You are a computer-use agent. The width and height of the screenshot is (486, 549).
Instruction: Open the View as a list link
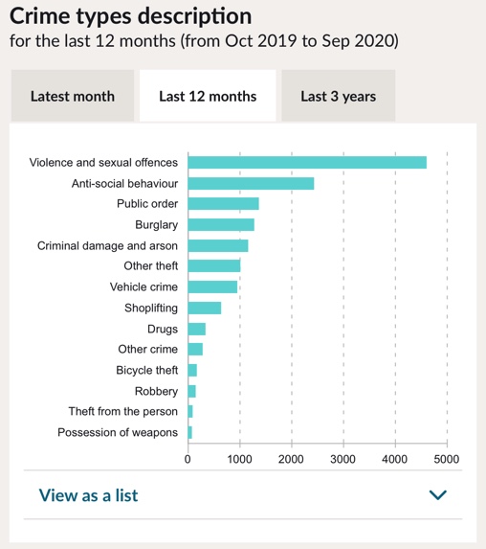(x=88, y=495)
